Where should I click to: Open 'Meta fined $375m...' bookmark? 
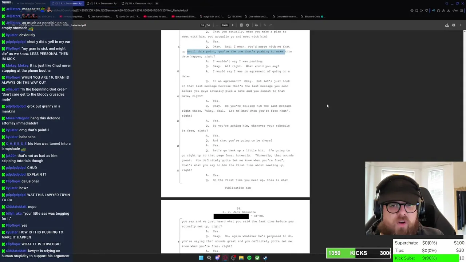pos(183,16)
